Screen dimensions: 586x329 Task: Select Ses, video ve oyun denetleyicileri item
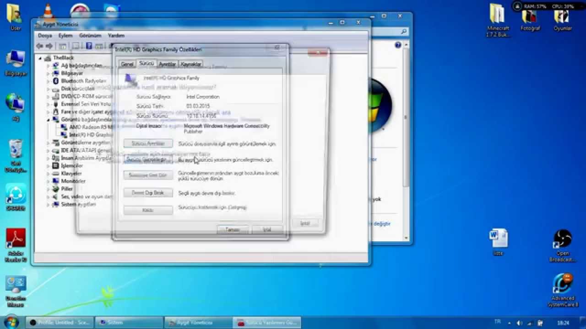pos(87,196)
